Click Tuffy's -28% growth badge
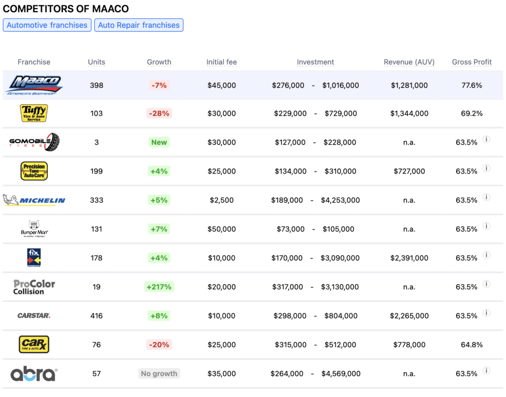 (159, 113)
